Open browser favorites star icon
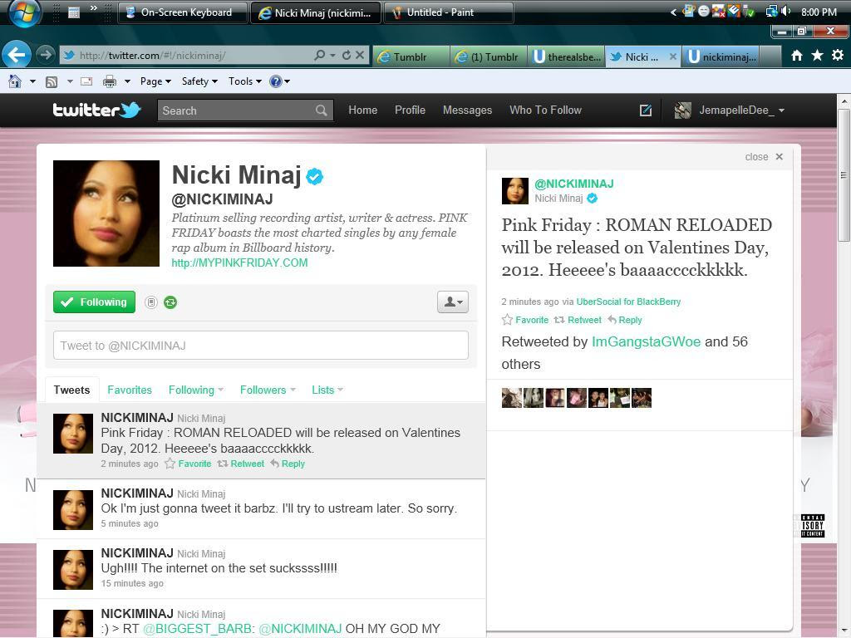Screen dimensions: 851x638 pos(817,55)
